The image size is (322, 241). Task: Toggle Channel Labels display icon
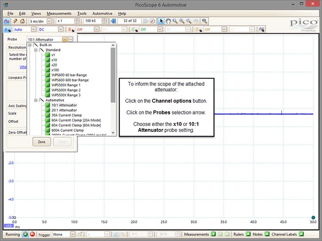(301, 234)
